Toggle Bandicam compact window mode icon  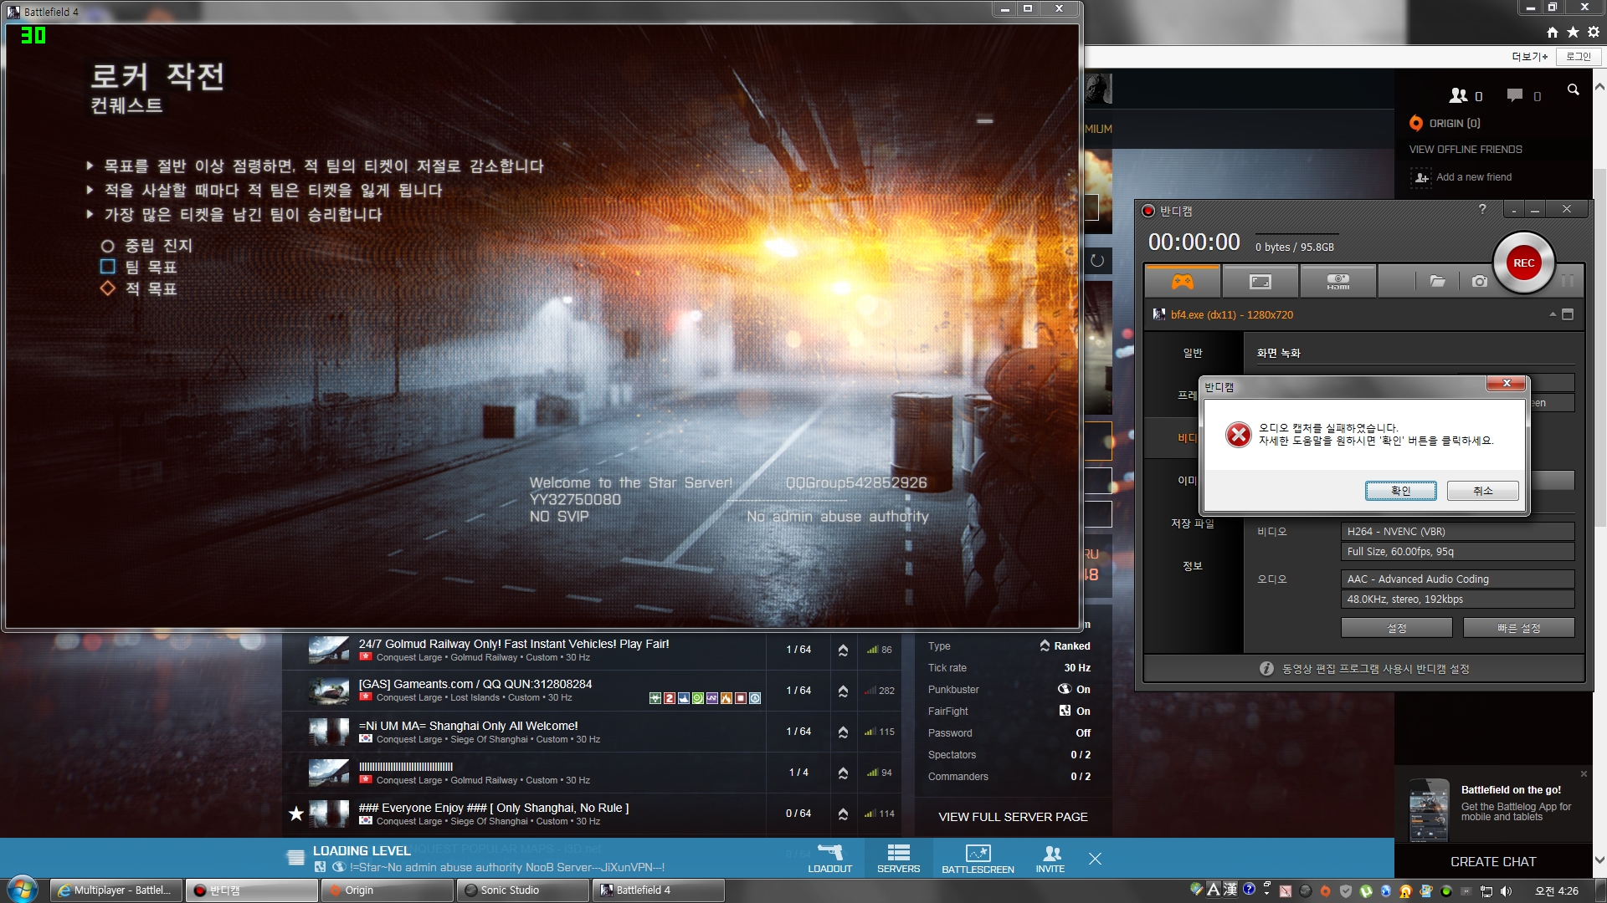1568,314
